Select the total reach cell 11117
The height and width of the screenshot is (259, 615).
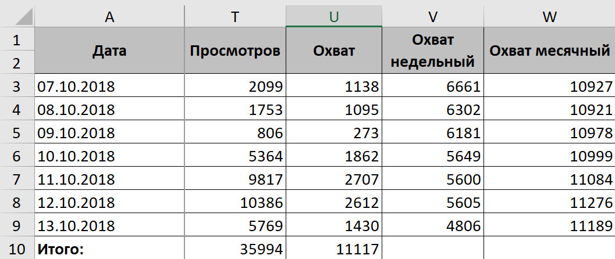pyautogui.click(x=334, y=249)
